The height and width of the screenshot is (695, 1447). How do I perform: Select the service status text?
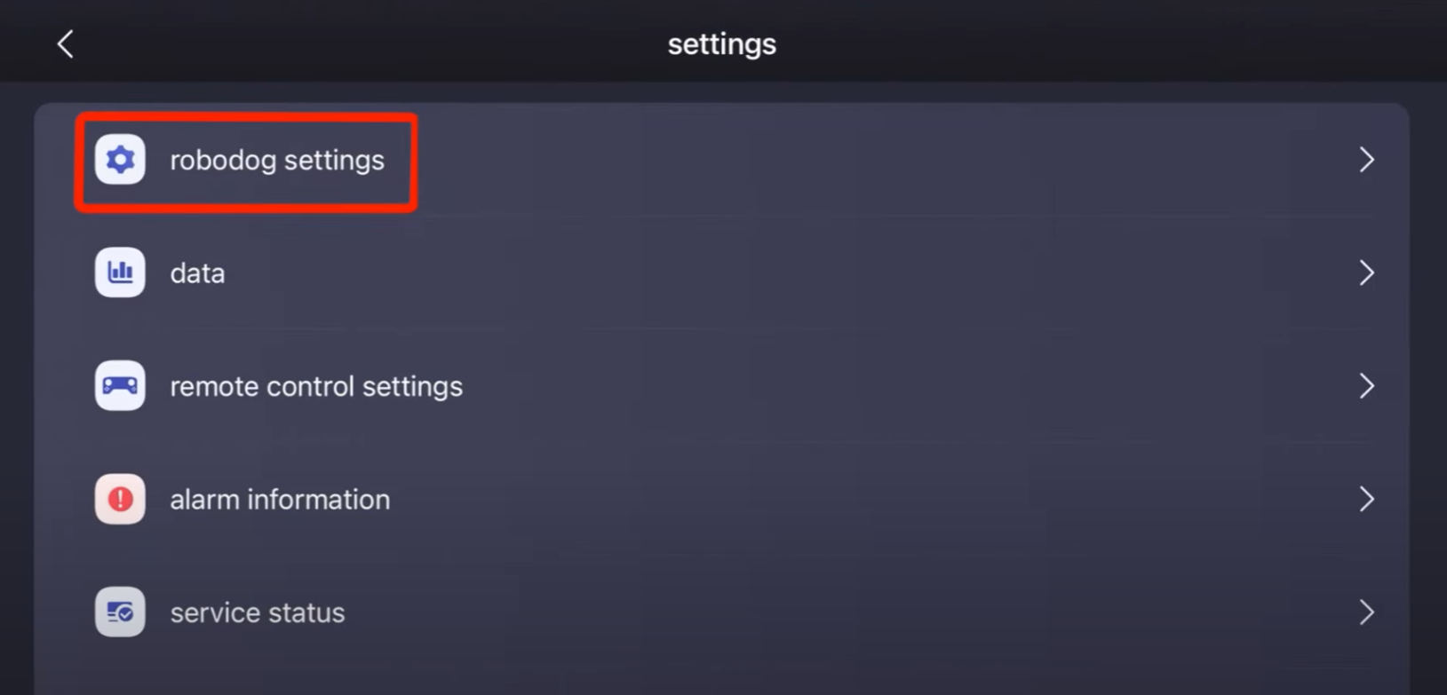click(x=258, y=612)
